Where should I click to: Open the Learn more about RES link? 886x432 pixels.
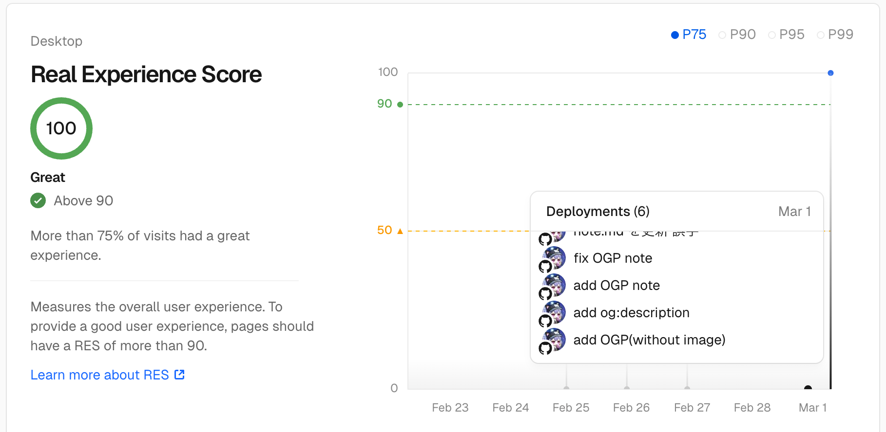coord(100,375)
